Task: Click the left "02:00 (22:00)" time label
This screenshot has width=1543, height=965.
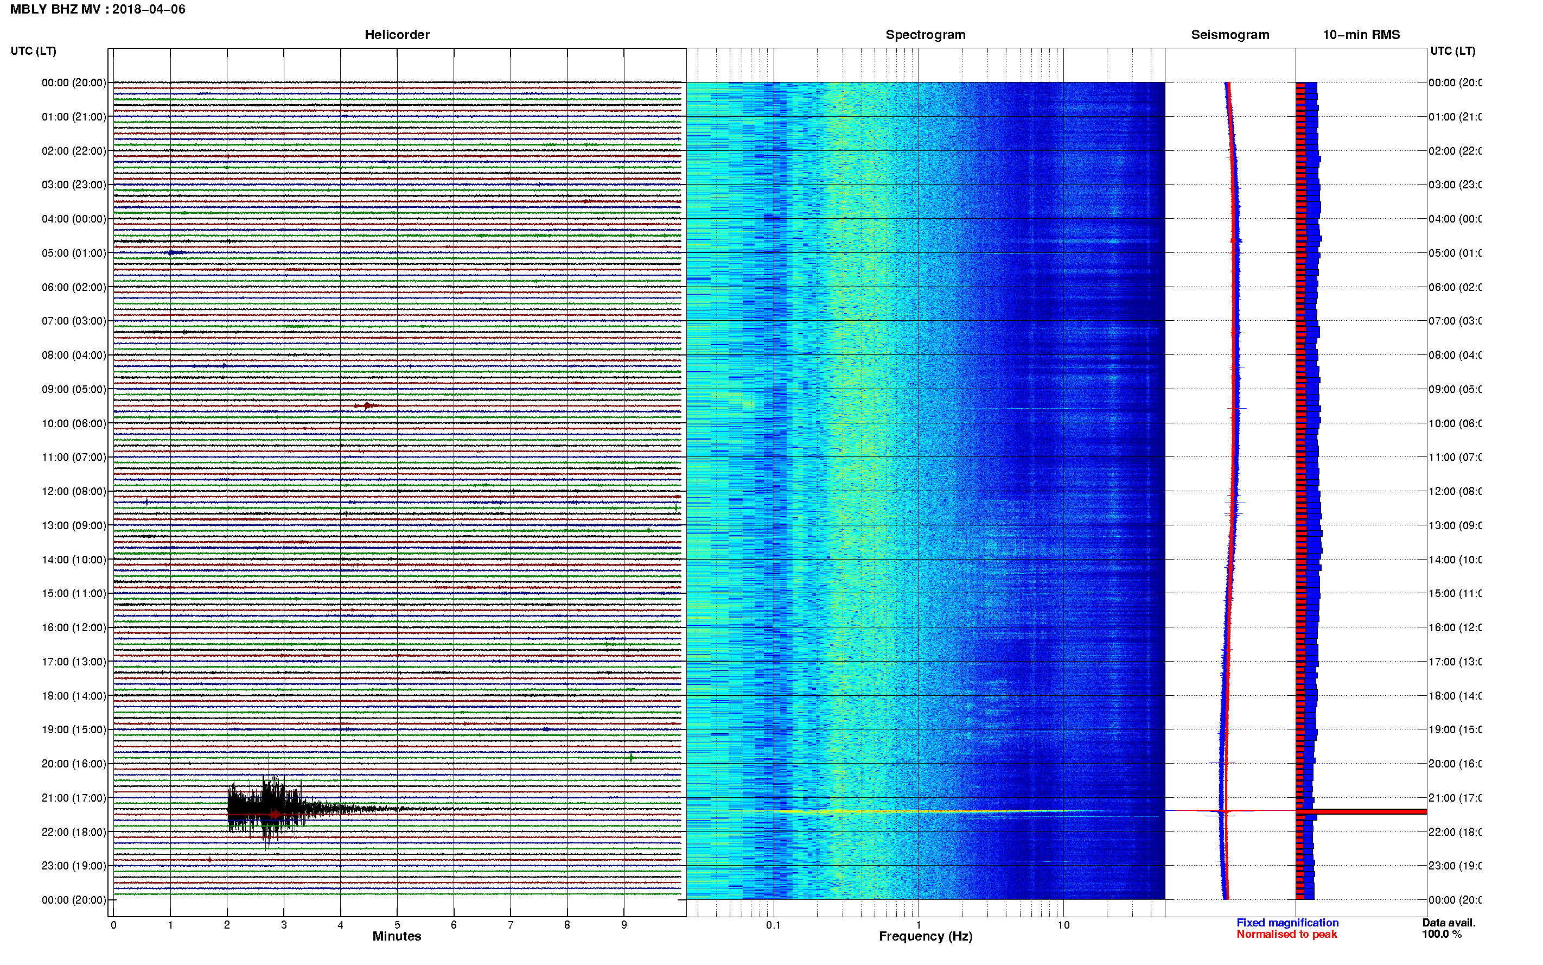Action: pos(74,151)
